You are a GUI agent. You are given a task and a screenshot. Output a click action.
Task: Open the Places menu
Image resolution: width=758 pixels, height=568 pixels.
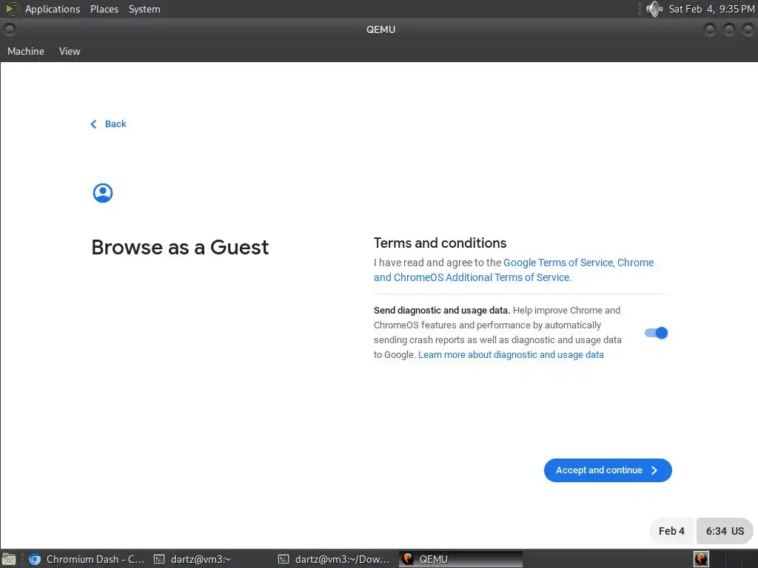[x=104, y=9]
